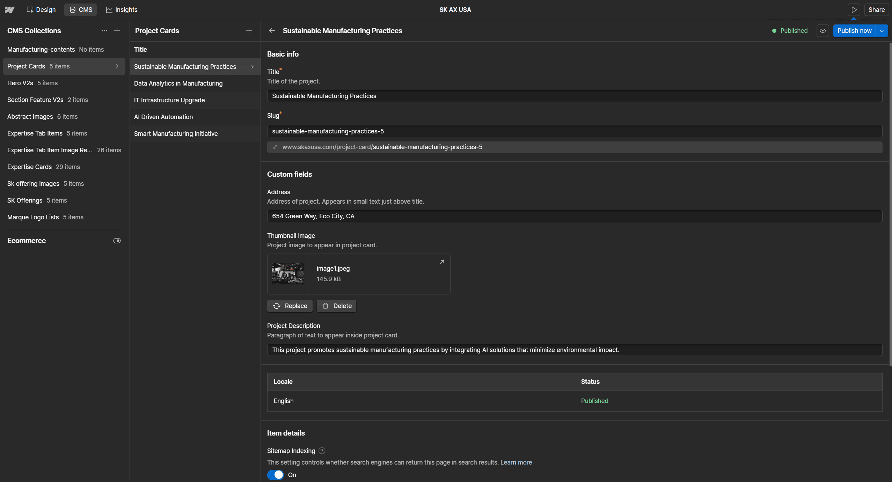
Task: Open the CMS Collections ellipsis menu
Action: click(104, 31)
